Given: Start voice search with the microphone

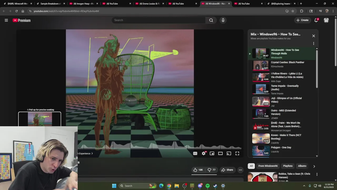Looking at the screenshot, I should pos(223,20).
